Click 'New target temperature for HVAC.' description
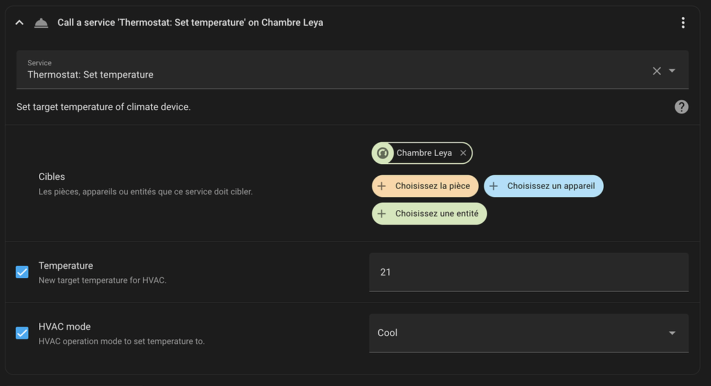This screenshot has width=711, height=386. click(102, 280)
